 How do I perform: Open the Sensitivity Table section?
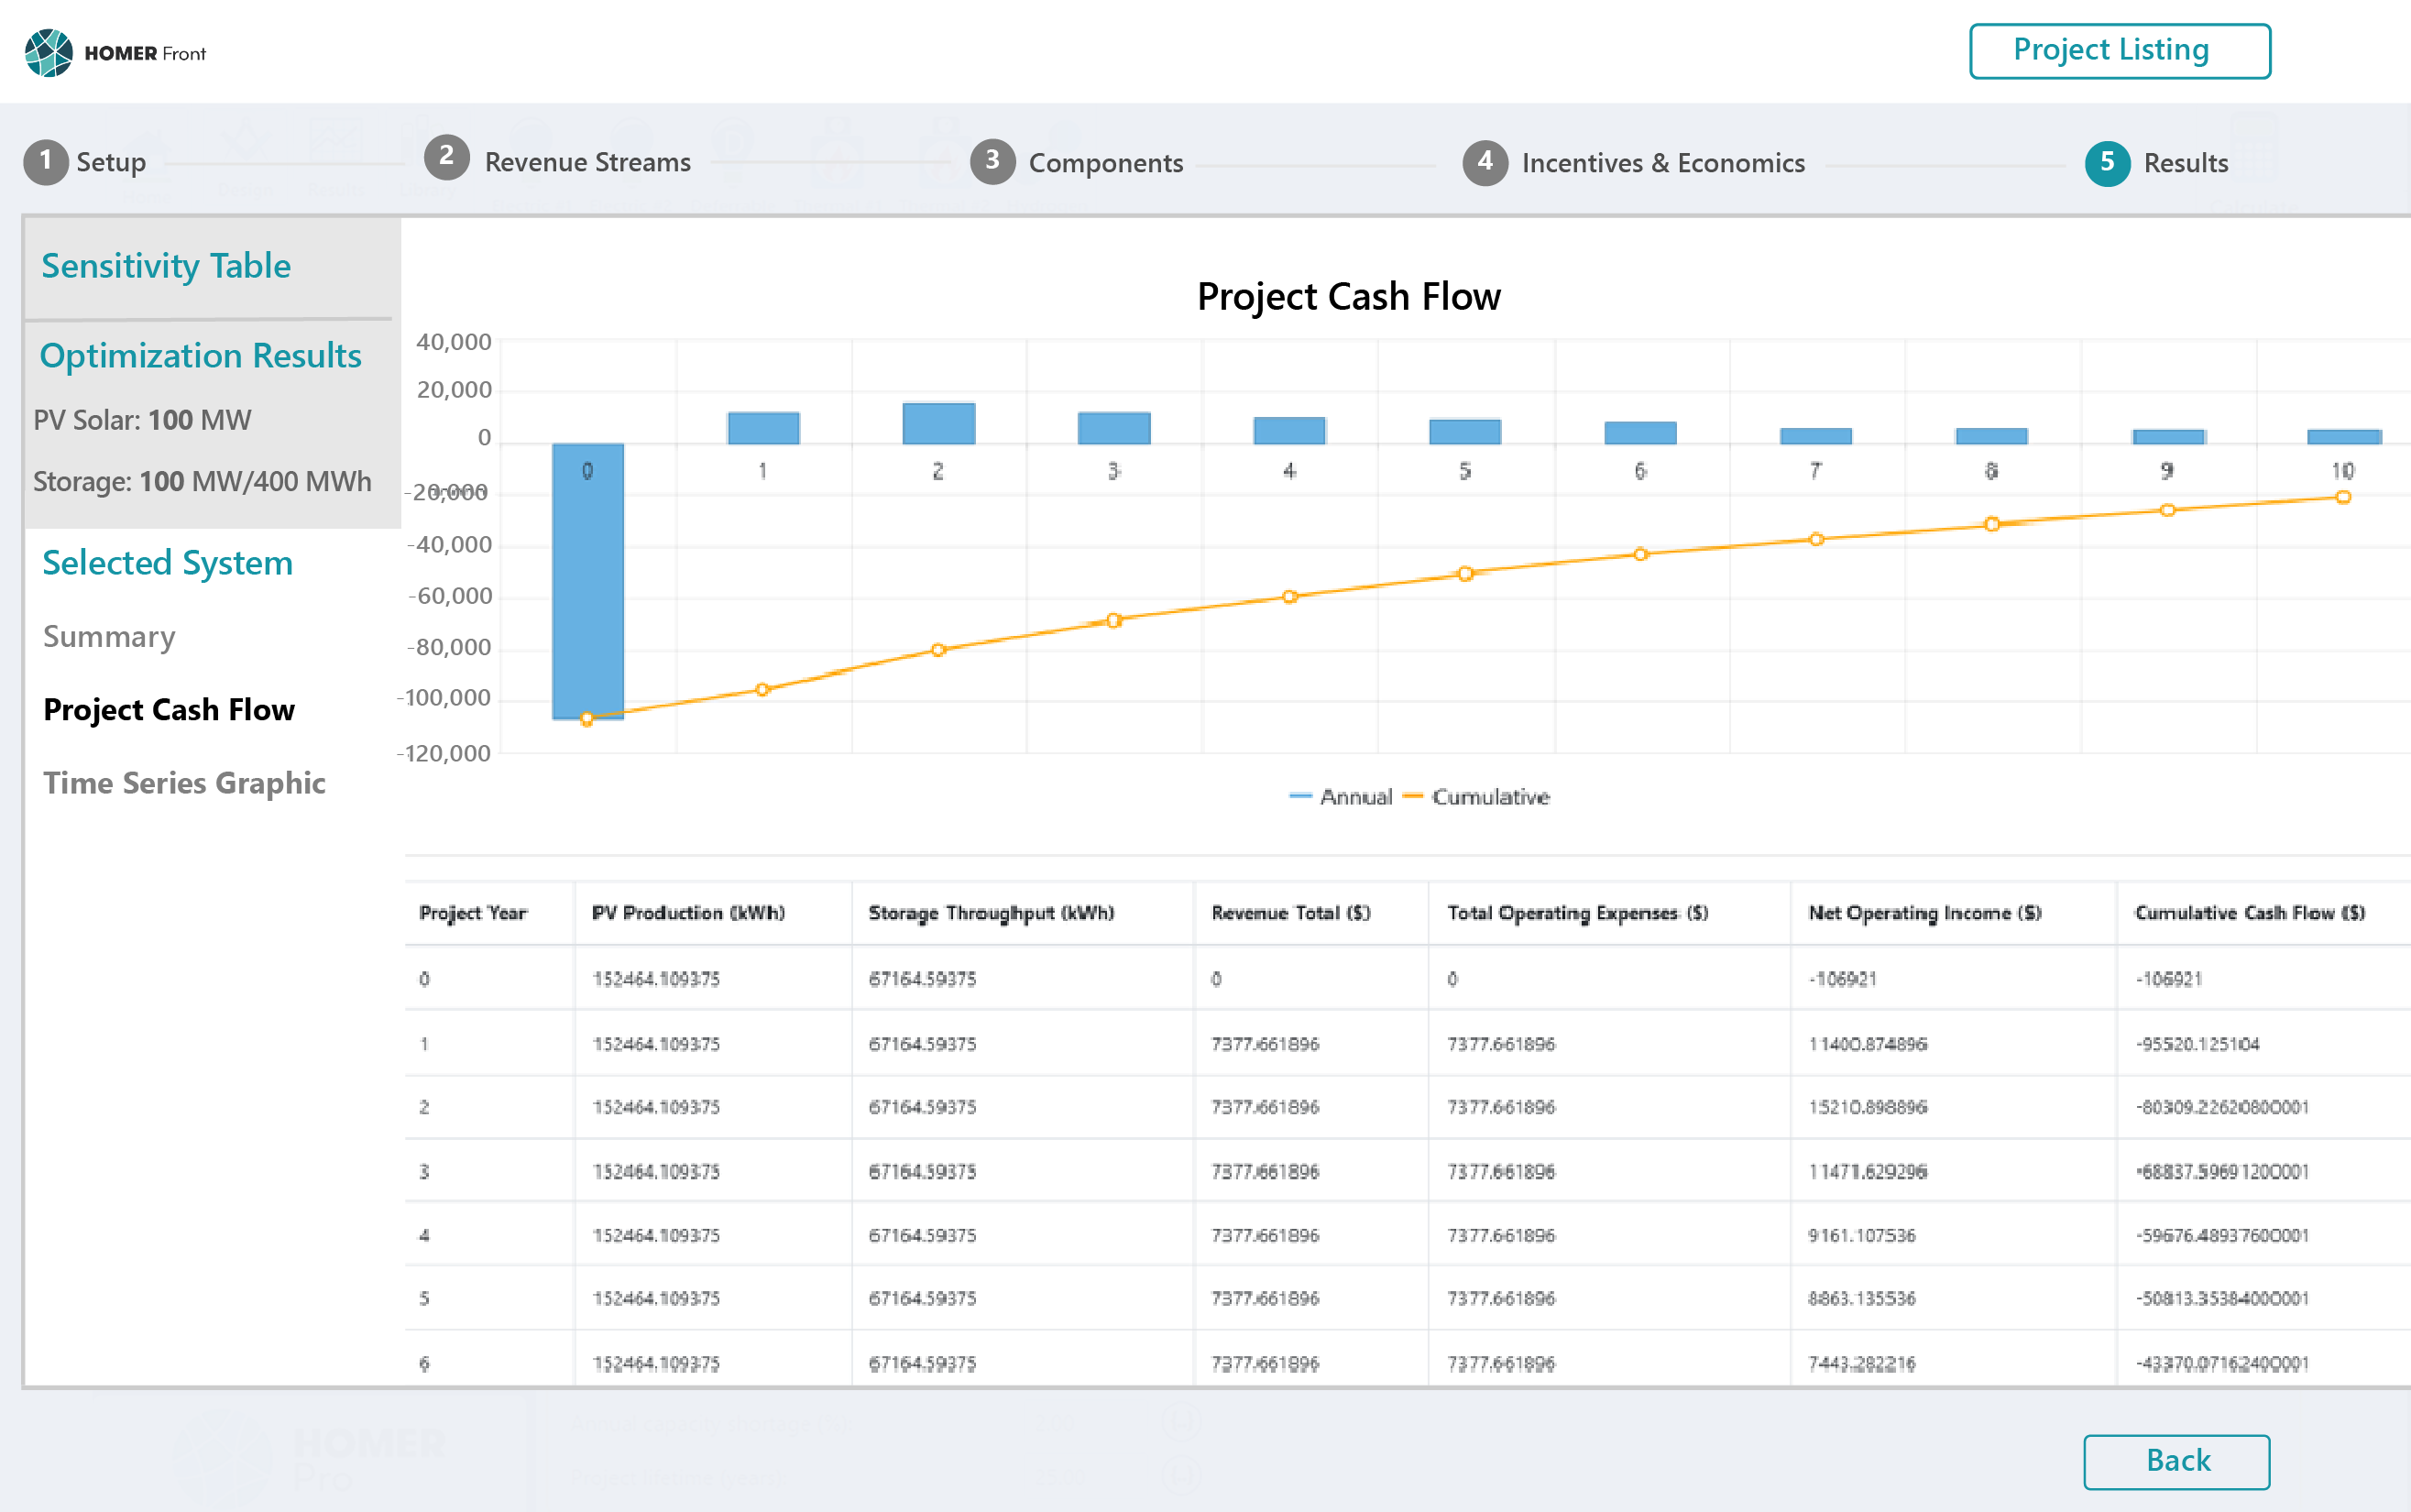166,266
